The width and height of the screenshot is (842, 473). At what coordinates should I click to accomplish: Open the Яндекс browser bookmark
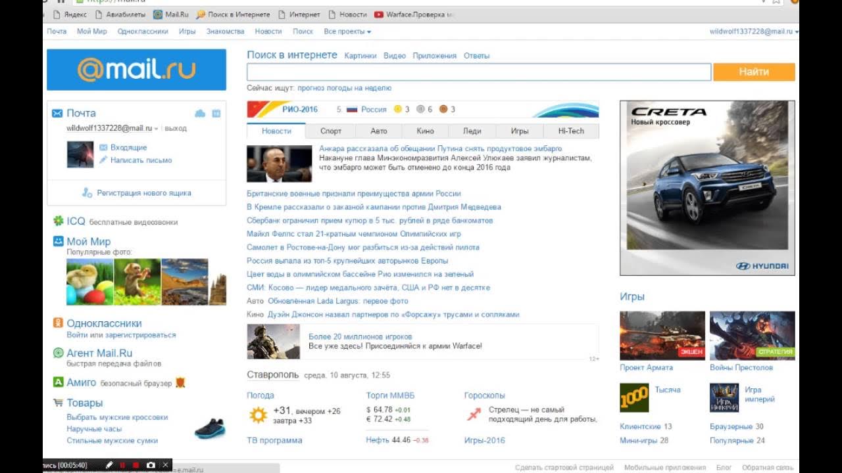pos(70,14)
